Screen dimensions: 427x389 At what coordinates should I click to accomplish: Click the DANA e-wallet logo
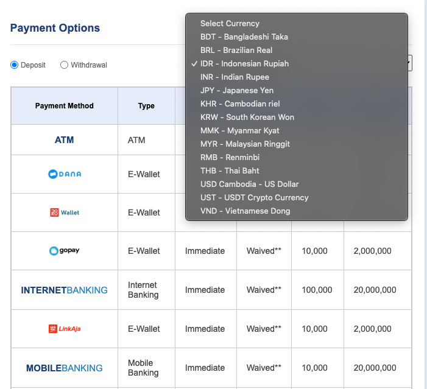click(64, 174)
